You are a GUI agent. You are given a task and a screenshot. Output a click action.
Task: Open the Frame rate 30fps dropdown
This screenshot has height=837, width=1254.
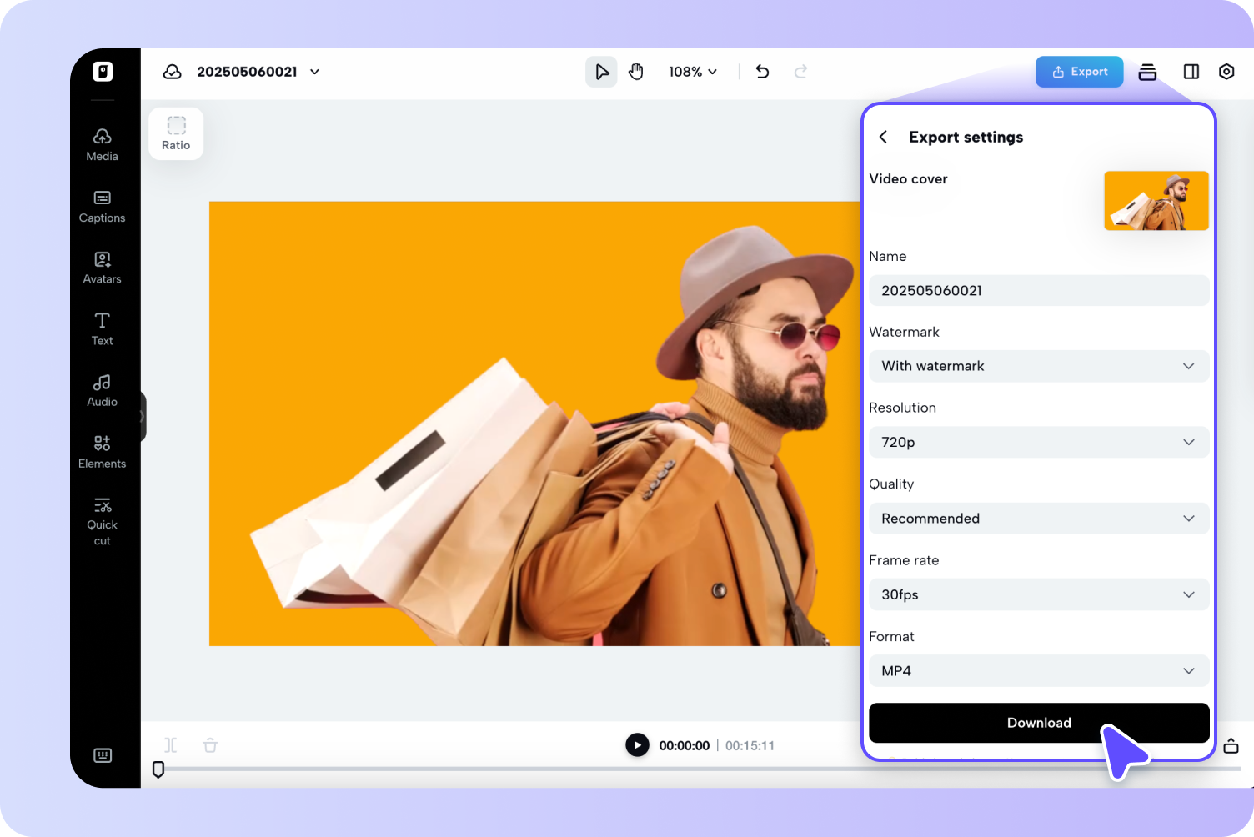[1039, 594]
